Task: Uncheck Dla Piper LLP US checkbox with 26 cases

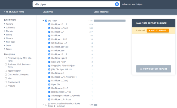Action: coord(49,39)
